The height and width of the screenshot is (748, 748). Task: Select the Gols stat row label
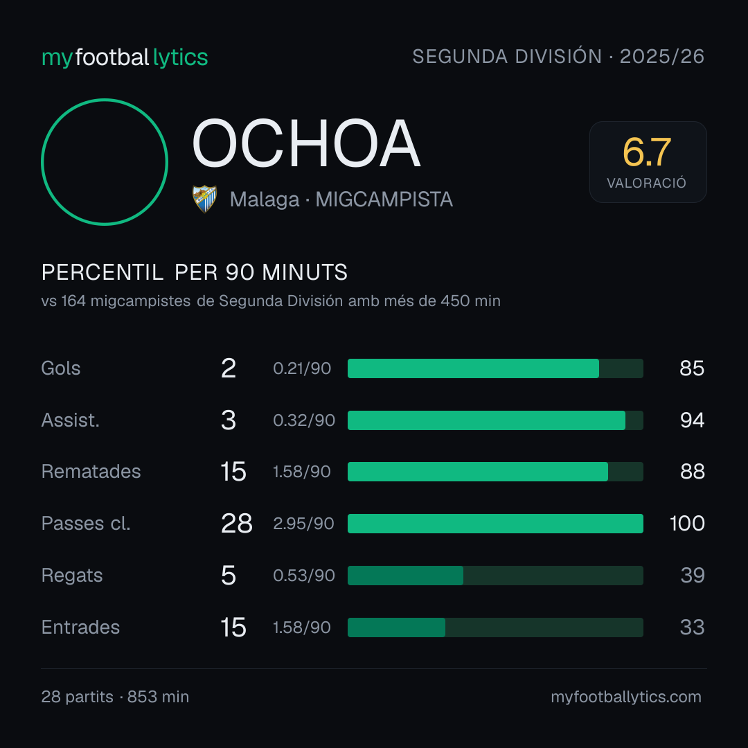[60, 368]
